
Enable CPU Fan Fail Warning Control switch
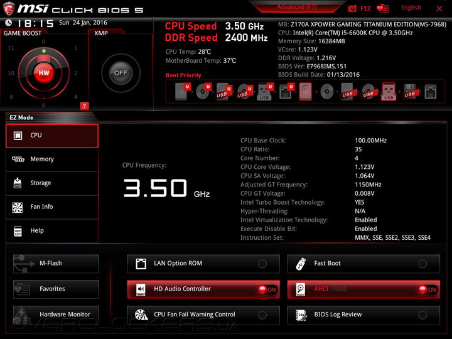click(262, 315)
